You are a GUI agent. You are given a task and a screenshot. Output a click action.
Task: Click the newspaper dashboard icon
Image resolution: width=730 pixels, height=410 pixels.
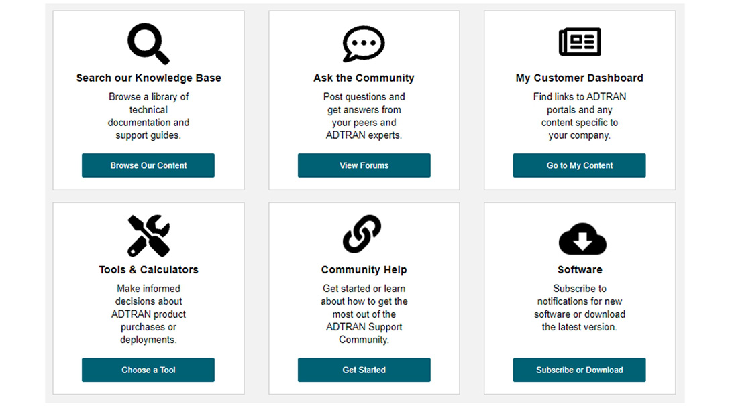580,42
